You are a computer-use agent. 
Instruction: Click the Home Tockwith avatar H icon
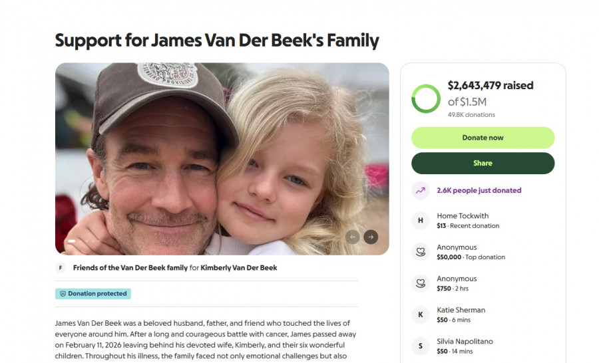[x=420, y=221]
